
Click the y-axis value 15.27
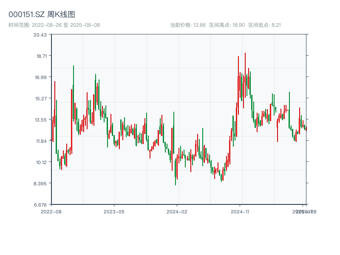tap(41, 99)
